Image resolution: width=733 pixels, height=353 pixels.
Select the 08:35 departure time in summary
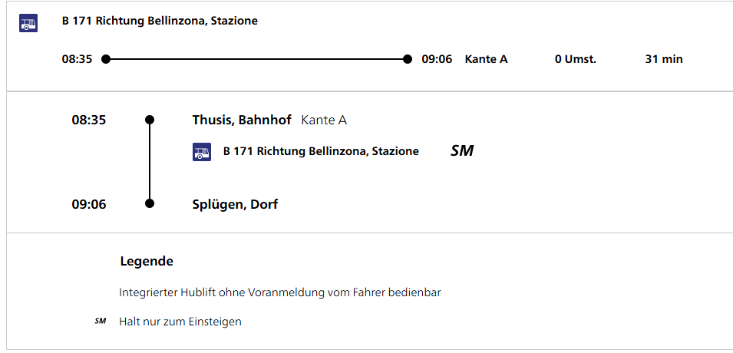[x=77, y=59]
